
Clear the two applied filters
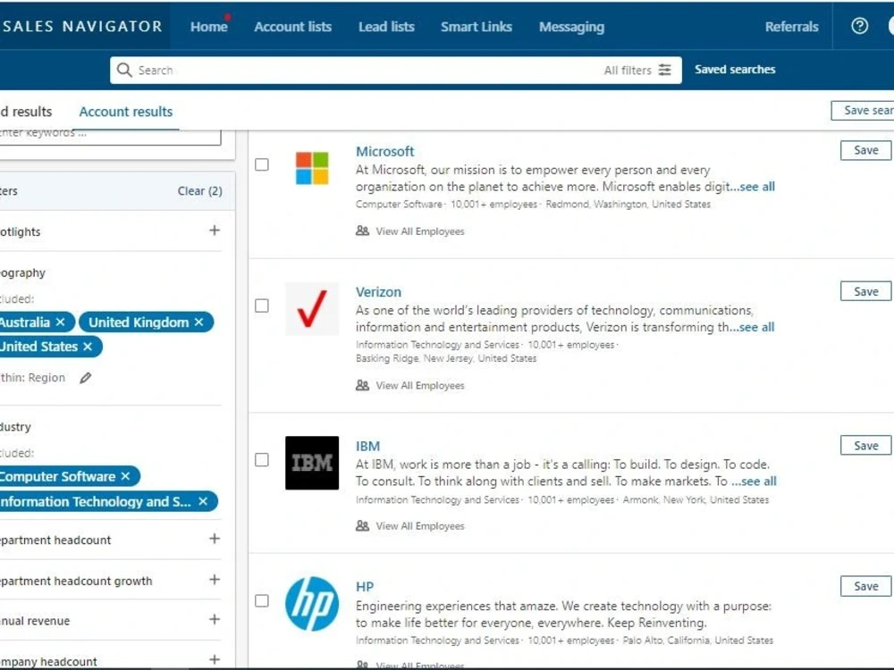199,191
